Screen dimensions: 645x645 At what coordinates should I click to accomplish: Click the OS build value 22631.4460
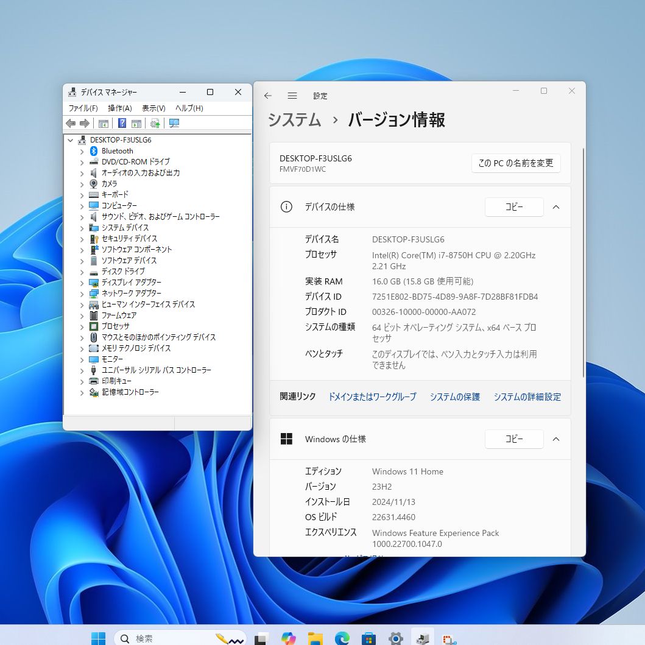[x=393, y=517]
